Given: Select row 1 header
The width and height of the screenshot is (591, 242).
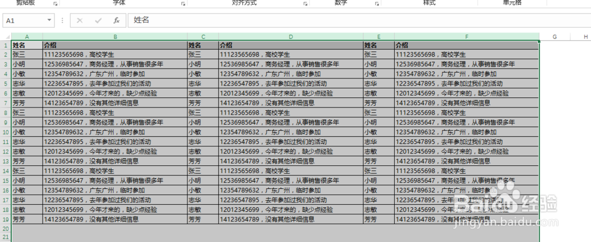Looking at the screenshot, I should (x=6, y=45).
